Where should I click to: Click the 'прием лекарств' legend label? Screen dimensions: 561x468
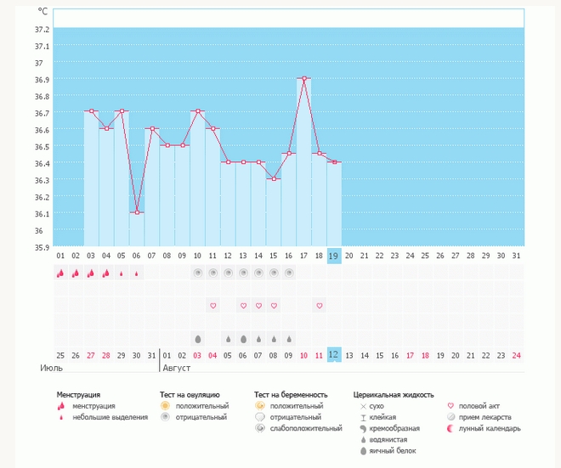click(x=486, y=418)
